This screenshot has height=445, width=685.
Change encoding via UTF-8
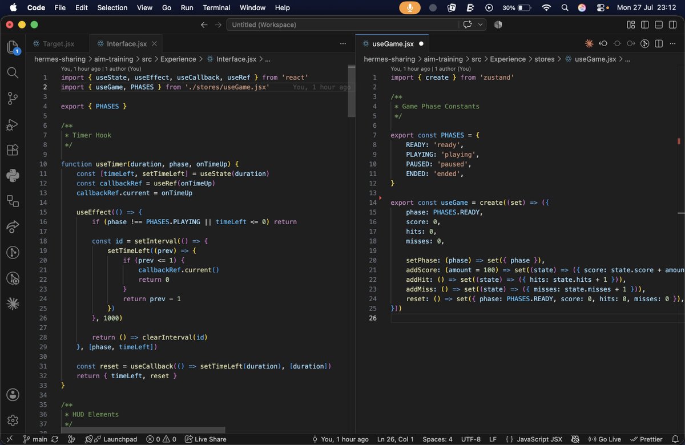471,439
